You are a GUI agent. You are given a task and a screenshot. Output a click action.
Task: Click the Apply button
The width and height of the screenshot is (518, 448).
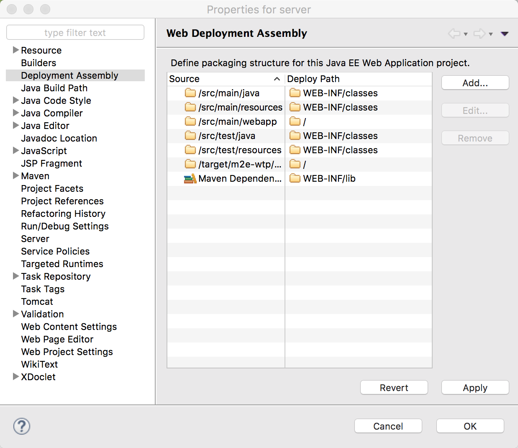475,388
